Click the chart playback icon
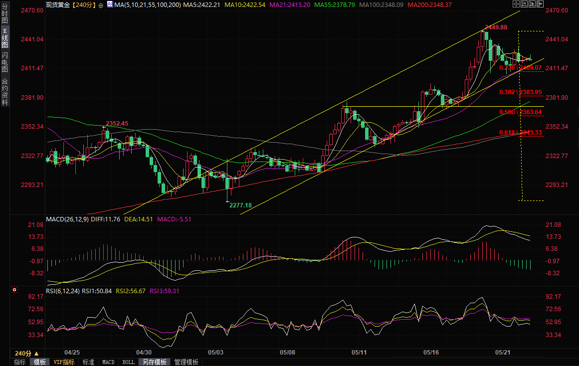The image size is (579, 366). click(x=532, y=4)
